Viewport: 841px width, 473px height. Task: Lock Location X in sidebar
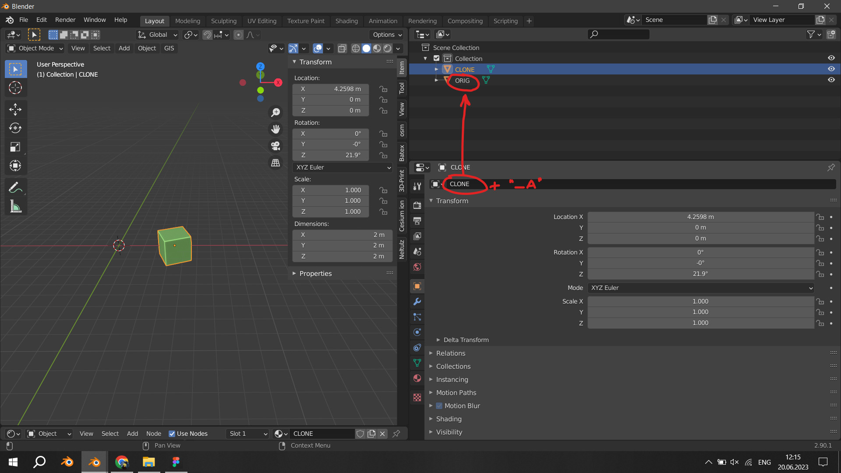click(x=383, y=89)
